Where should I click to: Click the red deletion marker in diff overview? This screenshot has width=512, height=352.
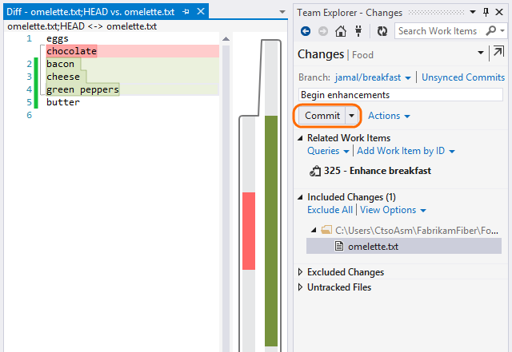[249, 231]
